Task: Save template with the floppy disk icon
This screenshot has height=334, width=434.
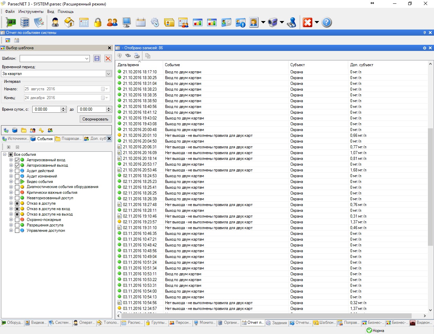Action: click(97, 58)
